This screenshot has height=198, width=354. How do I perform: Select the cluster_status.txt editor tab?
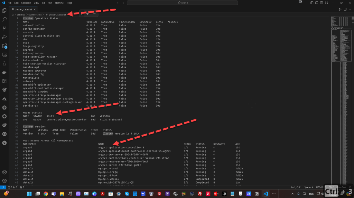click(23, 9)
